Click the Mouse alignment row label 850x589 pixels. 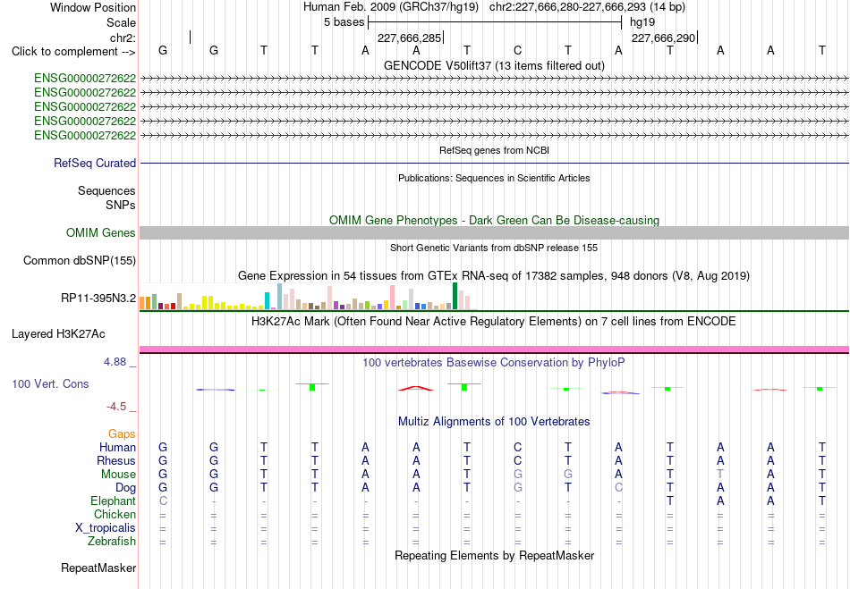[118, 475]
